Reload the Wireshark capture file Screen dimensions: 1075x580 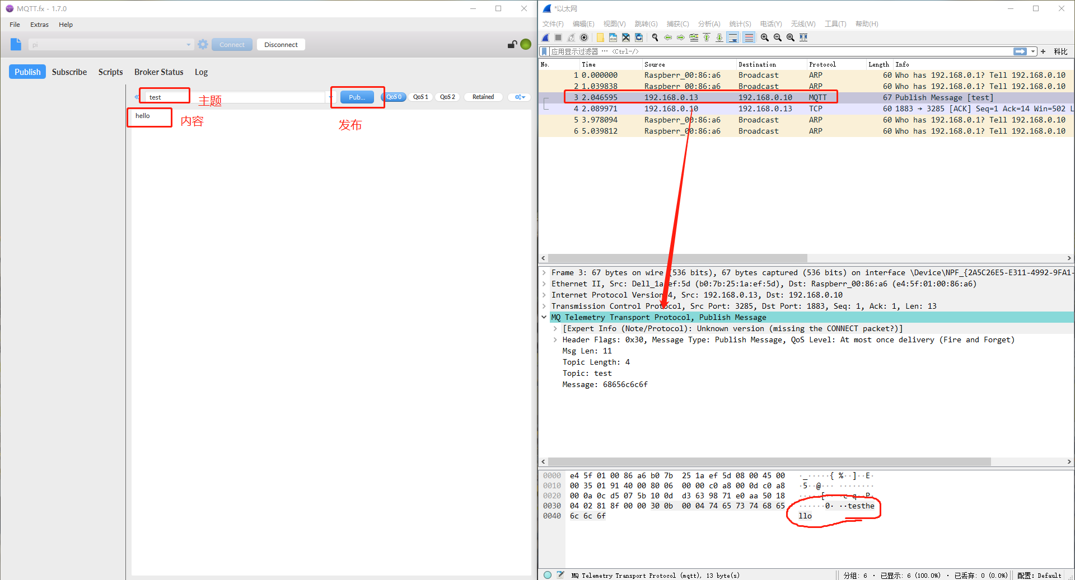[639, 37]
